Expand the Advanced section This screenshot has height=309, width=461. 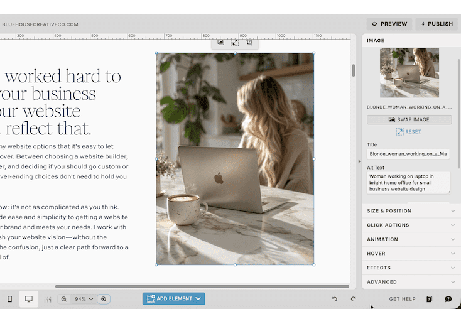pos(411,282)
